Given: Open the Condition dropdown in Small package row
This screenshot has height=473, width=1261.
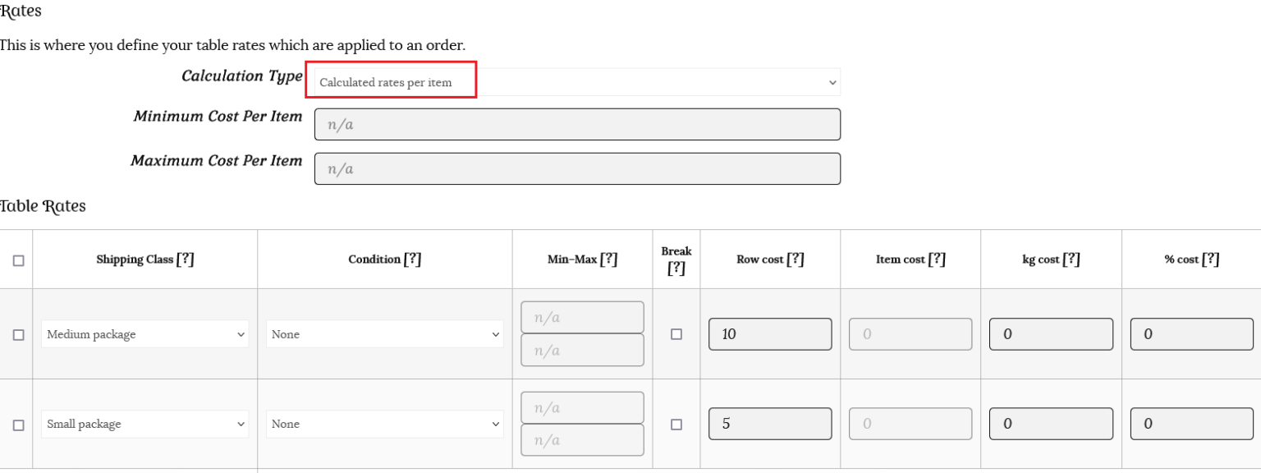Looking at the screenshot, I should point(385,424).
